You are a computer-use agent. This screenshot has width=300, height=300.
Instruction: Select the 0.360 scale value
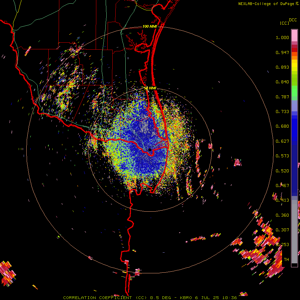[x=282, y=215]
